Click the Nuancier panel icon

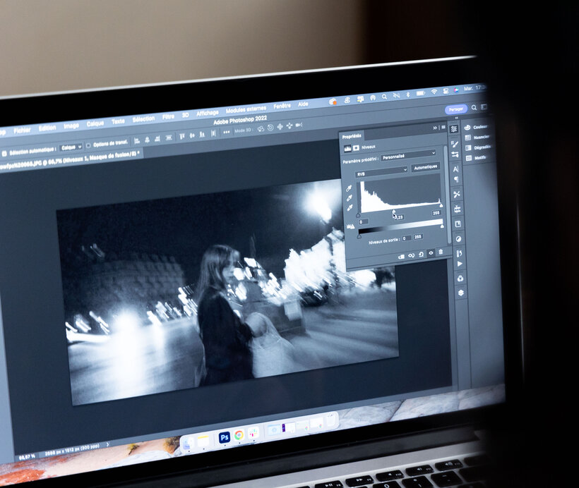pyautogui.click(x=468, y=138)
